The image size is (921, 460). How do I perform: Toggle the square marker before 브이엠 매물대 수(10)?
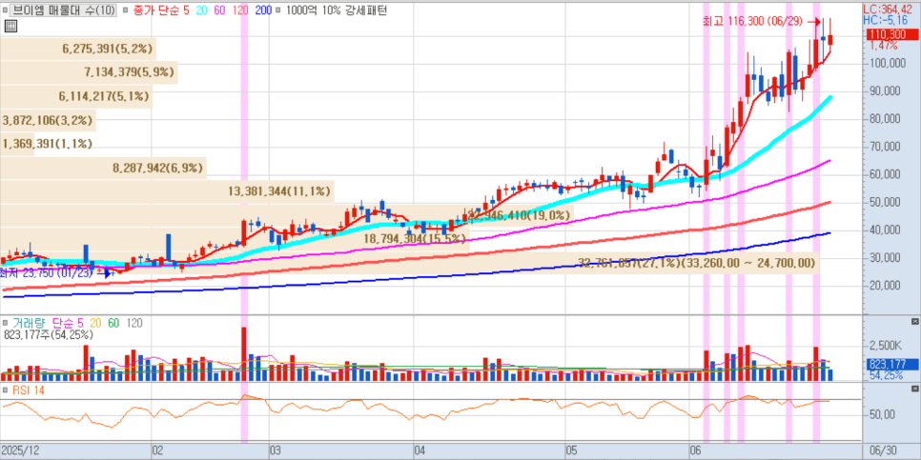point(6,10)
